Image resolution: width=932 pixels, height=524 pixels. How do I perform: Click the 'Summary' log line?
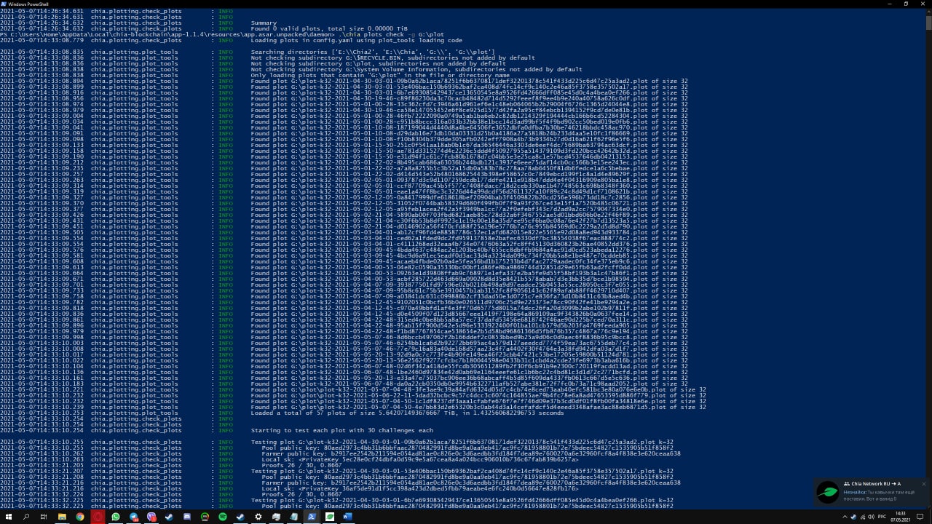[264, 23]
